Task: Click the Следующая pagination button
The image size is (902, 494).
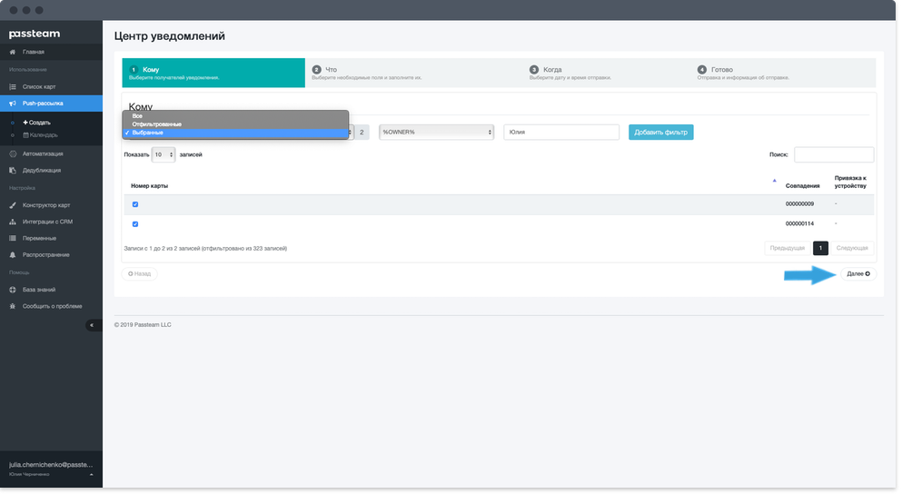Action: (852, 249)
